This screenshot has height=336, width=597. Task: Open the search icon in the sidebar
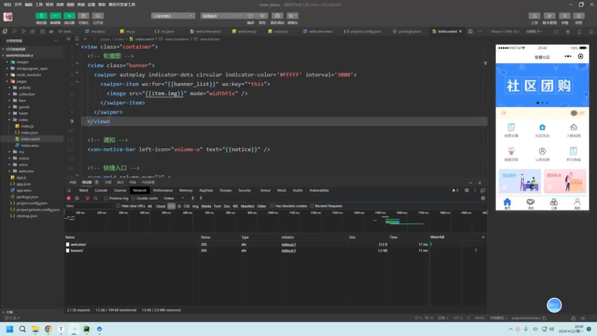pyautogui.click(x=14, y=31)
